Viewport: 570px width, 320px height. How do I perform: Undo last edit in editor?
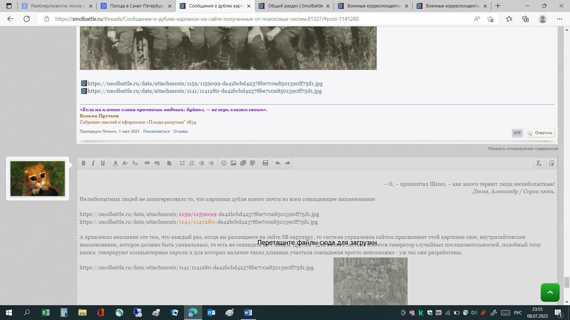point(278,163)
